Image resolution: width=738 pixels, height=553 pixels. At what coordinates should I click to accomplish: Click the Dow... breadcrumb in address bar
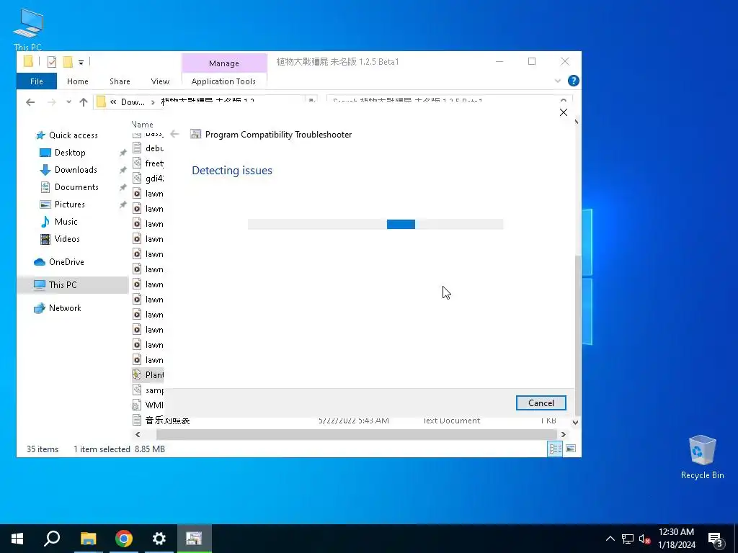coord(133,102)
